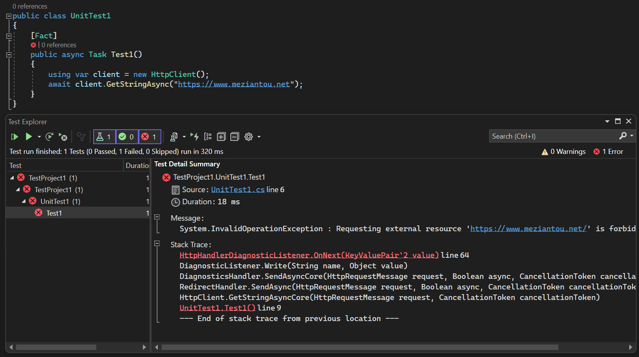The width and height of the screenshot is (639, 357).
Task: Collapse the UnitTest1 tree node
Action: pyautogui.click(x=24, y=201)
